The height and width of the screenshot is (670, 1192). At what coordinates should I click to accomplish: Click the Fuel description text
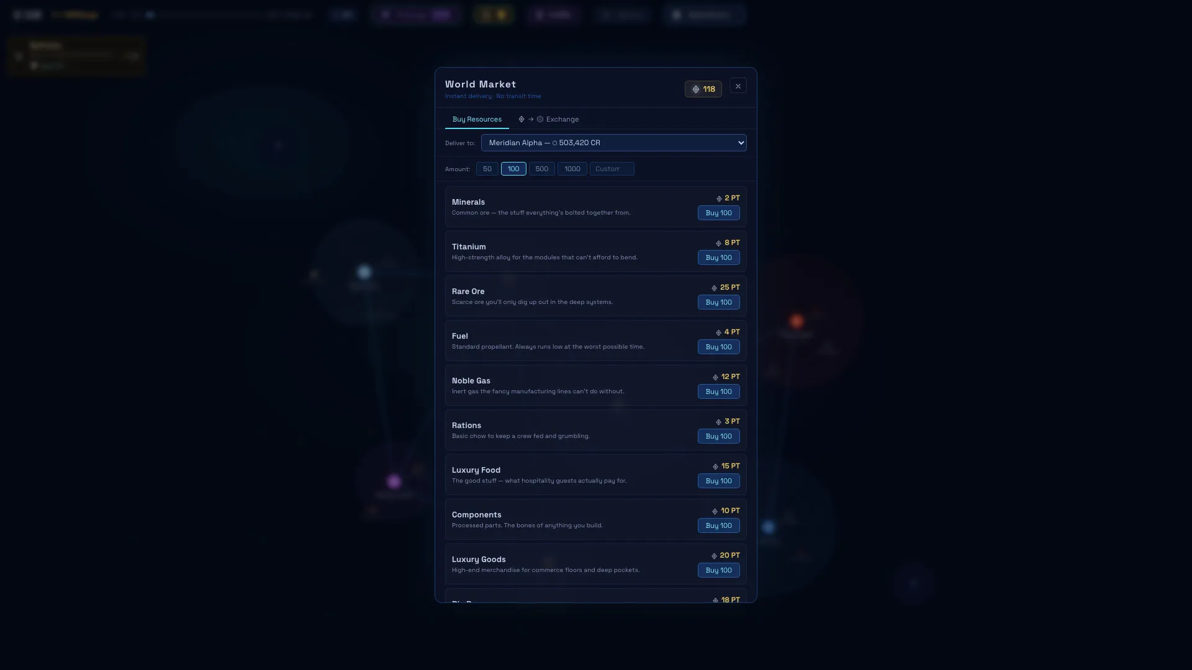click(x=548, y=347)
